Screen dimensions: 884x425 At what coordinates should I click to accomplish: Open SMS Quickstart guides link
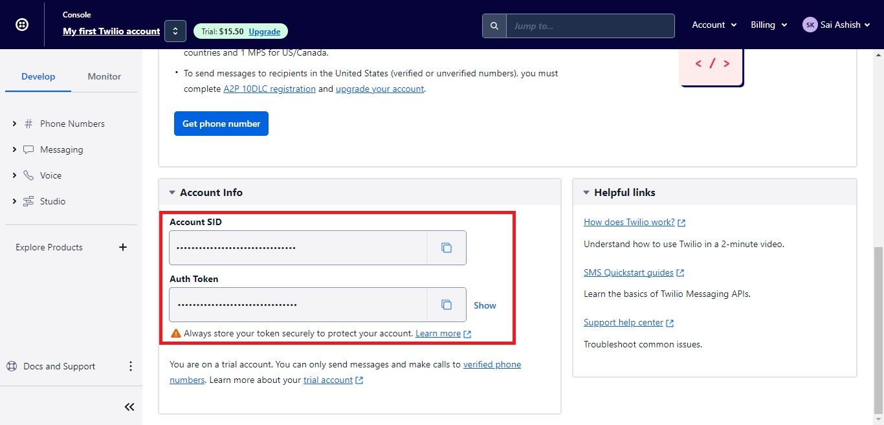click(628, 272)
